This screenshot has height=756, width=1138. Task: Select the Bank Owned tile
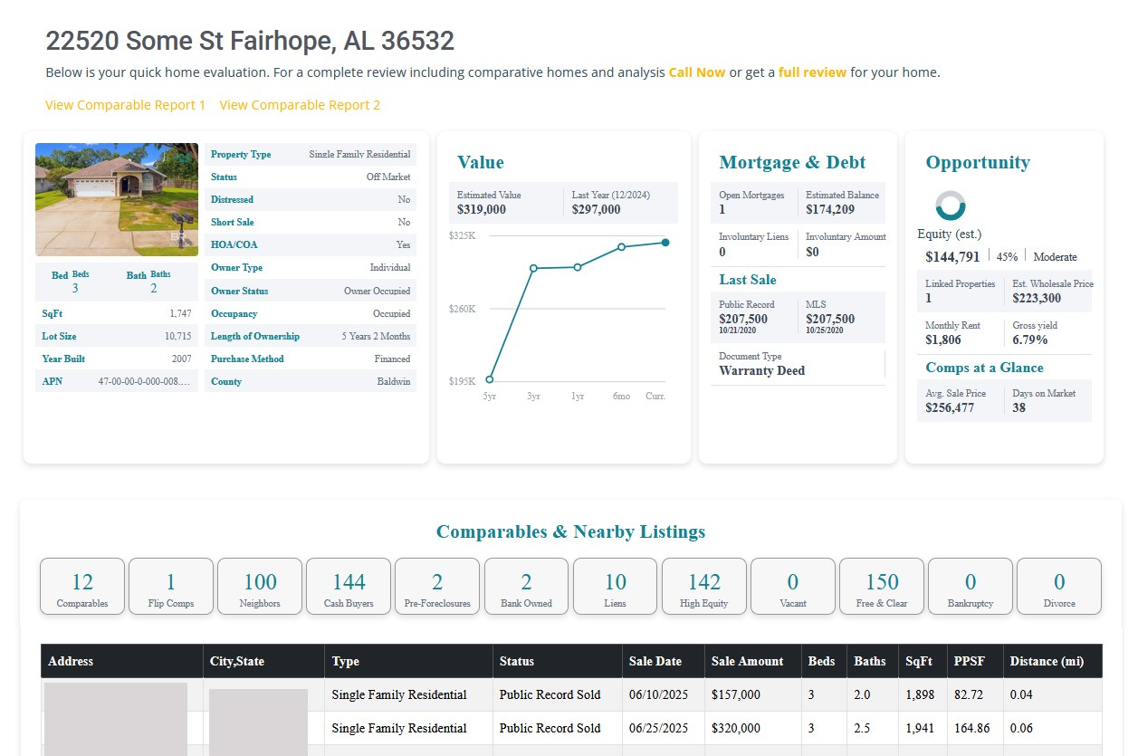[x=526, y=587]
